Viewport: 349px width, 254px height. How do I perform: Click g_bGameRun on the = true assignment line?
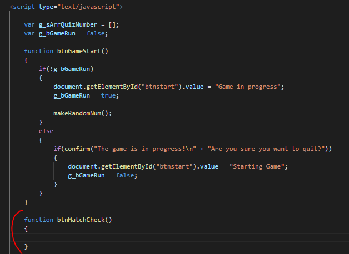click(x=72, y=96)
